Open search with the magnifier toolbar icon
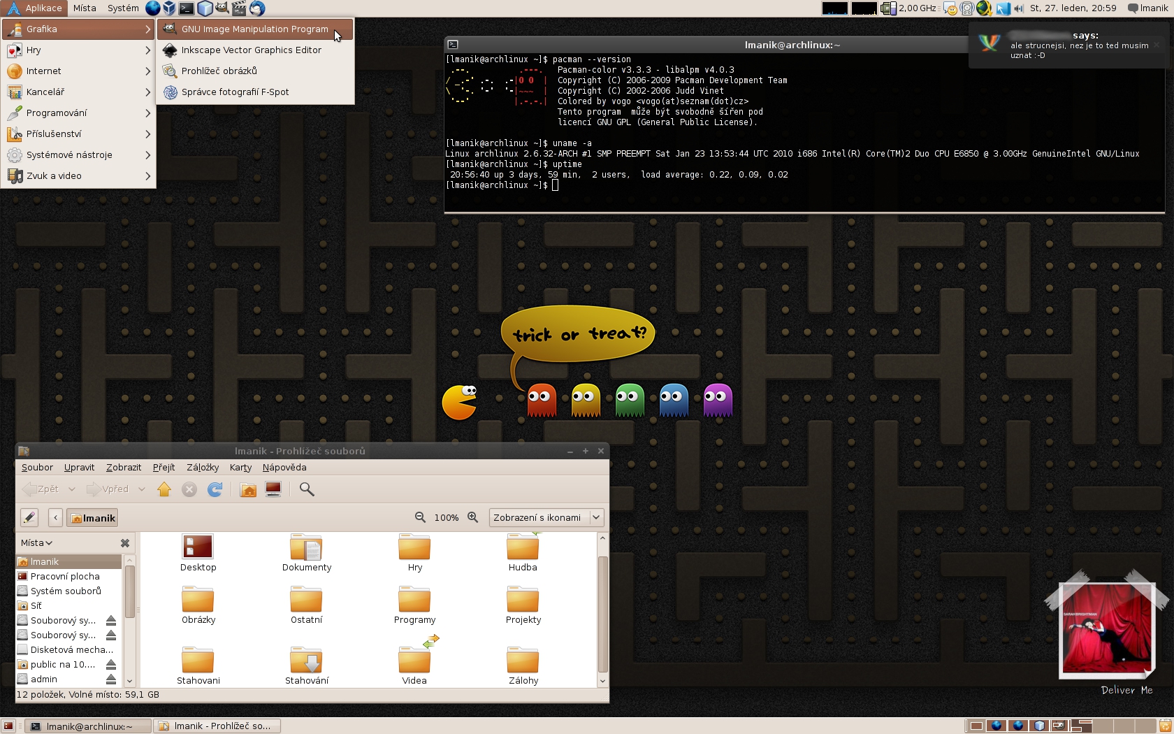The height and width of the screenshot is (734, 1174). click(307, 489)
